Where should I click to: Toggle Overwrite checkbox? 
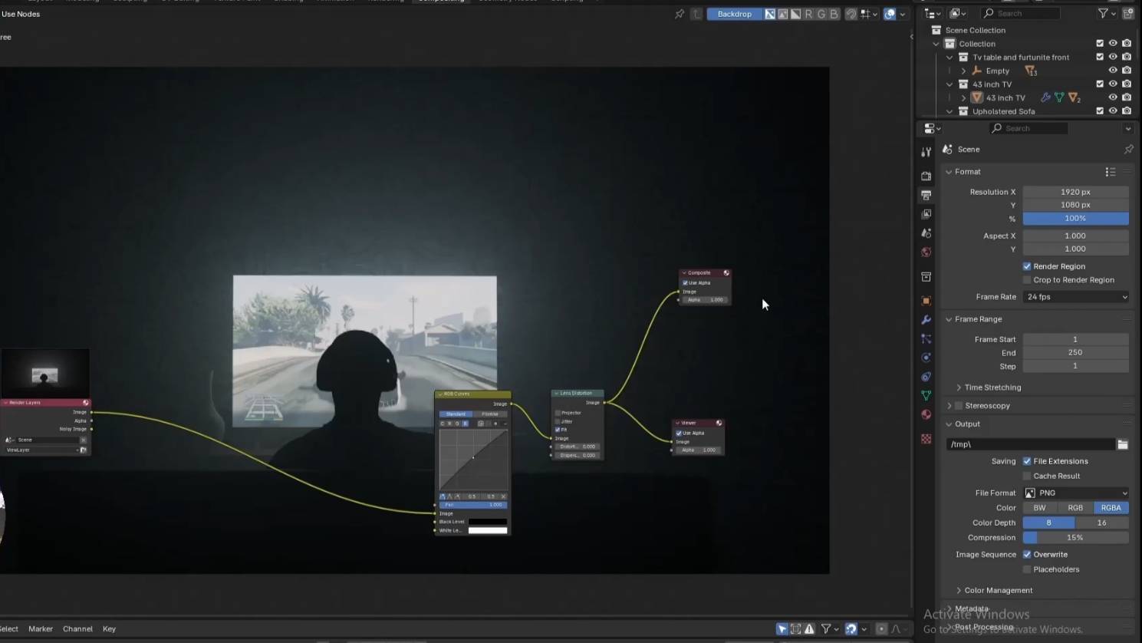click(1027, 554)
